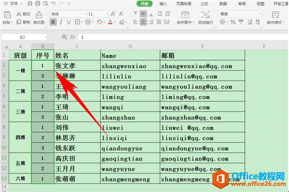Open Conditional Formatting (条件格式)
This screenshot has height=192, width=289.
[x=275, y=18]
